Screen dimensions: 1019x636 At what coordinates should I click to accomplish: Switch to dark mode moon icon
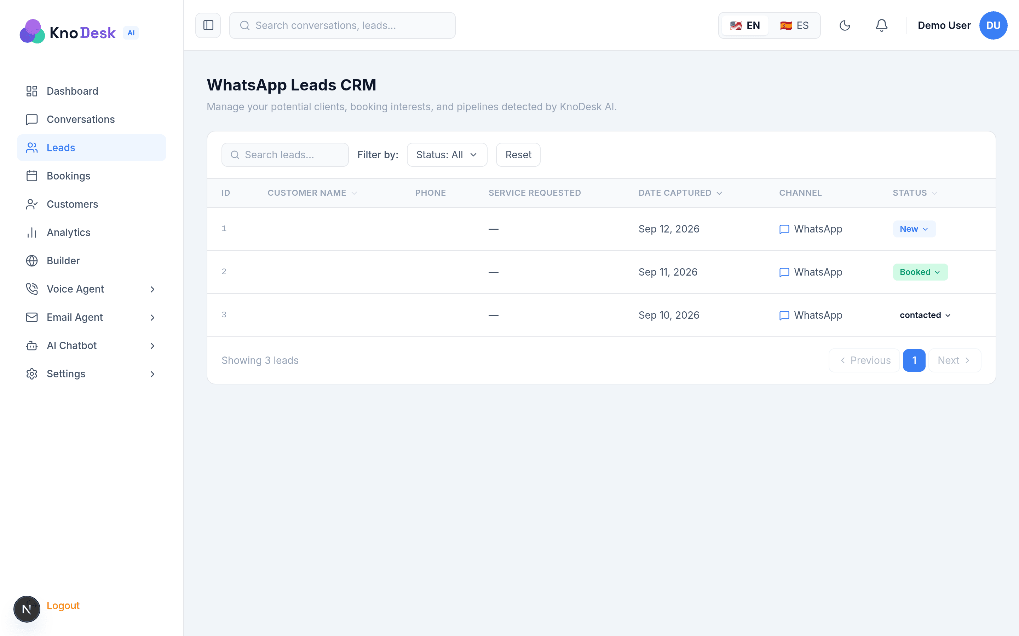click(845, 25)
